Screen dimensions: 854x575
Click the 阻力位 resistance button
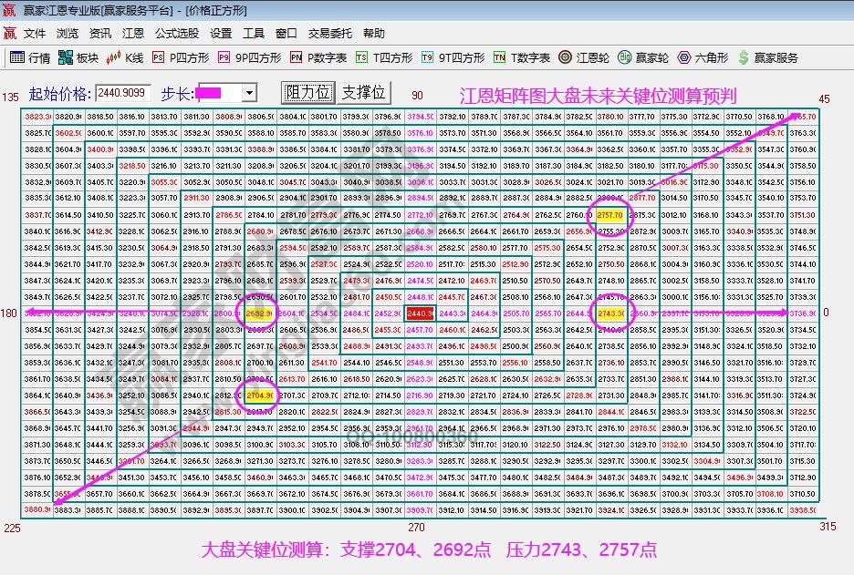(x=307, y=92)
